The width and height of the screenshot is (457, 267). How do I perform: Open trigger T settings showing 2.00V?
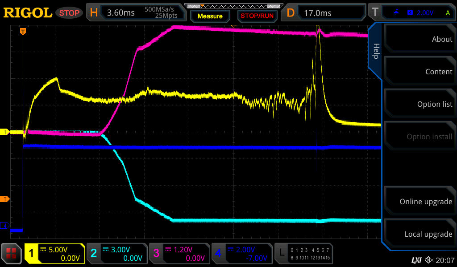click(x=411, y=13)
